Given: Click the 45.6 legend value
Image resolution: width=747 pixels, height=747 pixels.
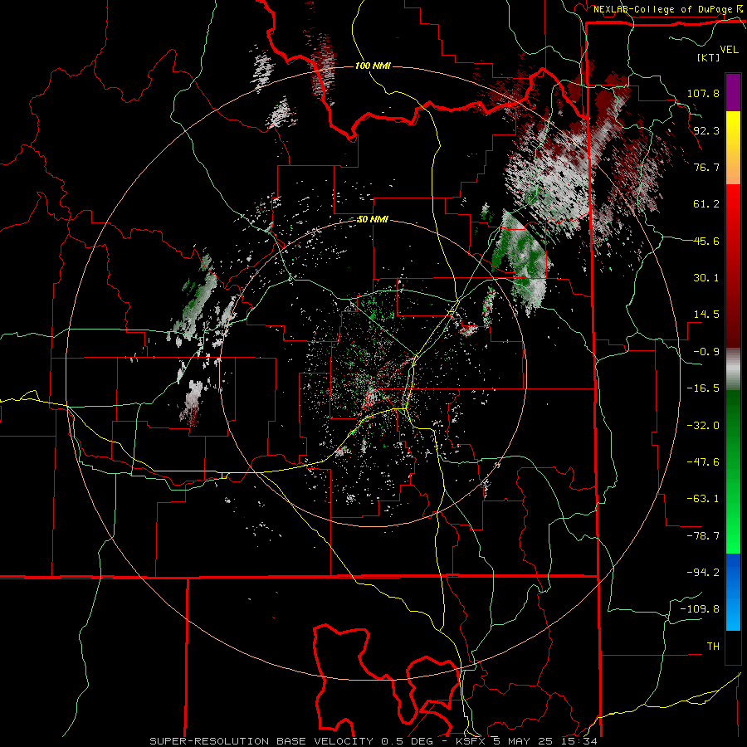Looking at the screenshot, I should 706,241.
